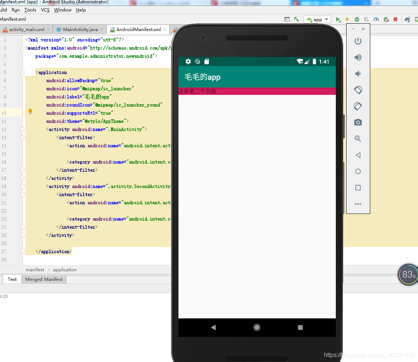Viewport: 418px width, 362px height.
Task: Click android:theme="@style/AppTheme" line
Action: coord(87,121)
